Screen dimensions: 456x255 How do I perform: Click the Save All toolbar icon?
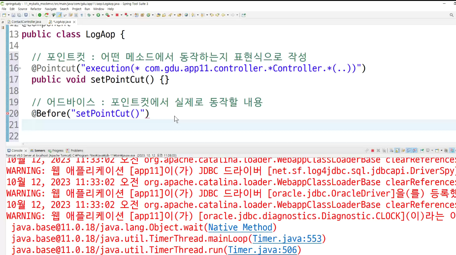19,15
